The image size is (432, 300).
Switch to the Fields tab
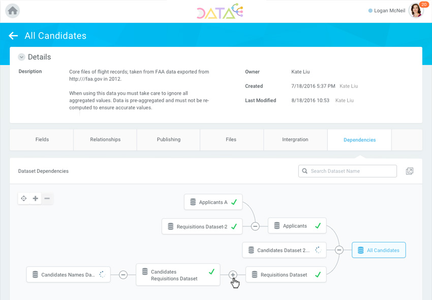point(42,140)
